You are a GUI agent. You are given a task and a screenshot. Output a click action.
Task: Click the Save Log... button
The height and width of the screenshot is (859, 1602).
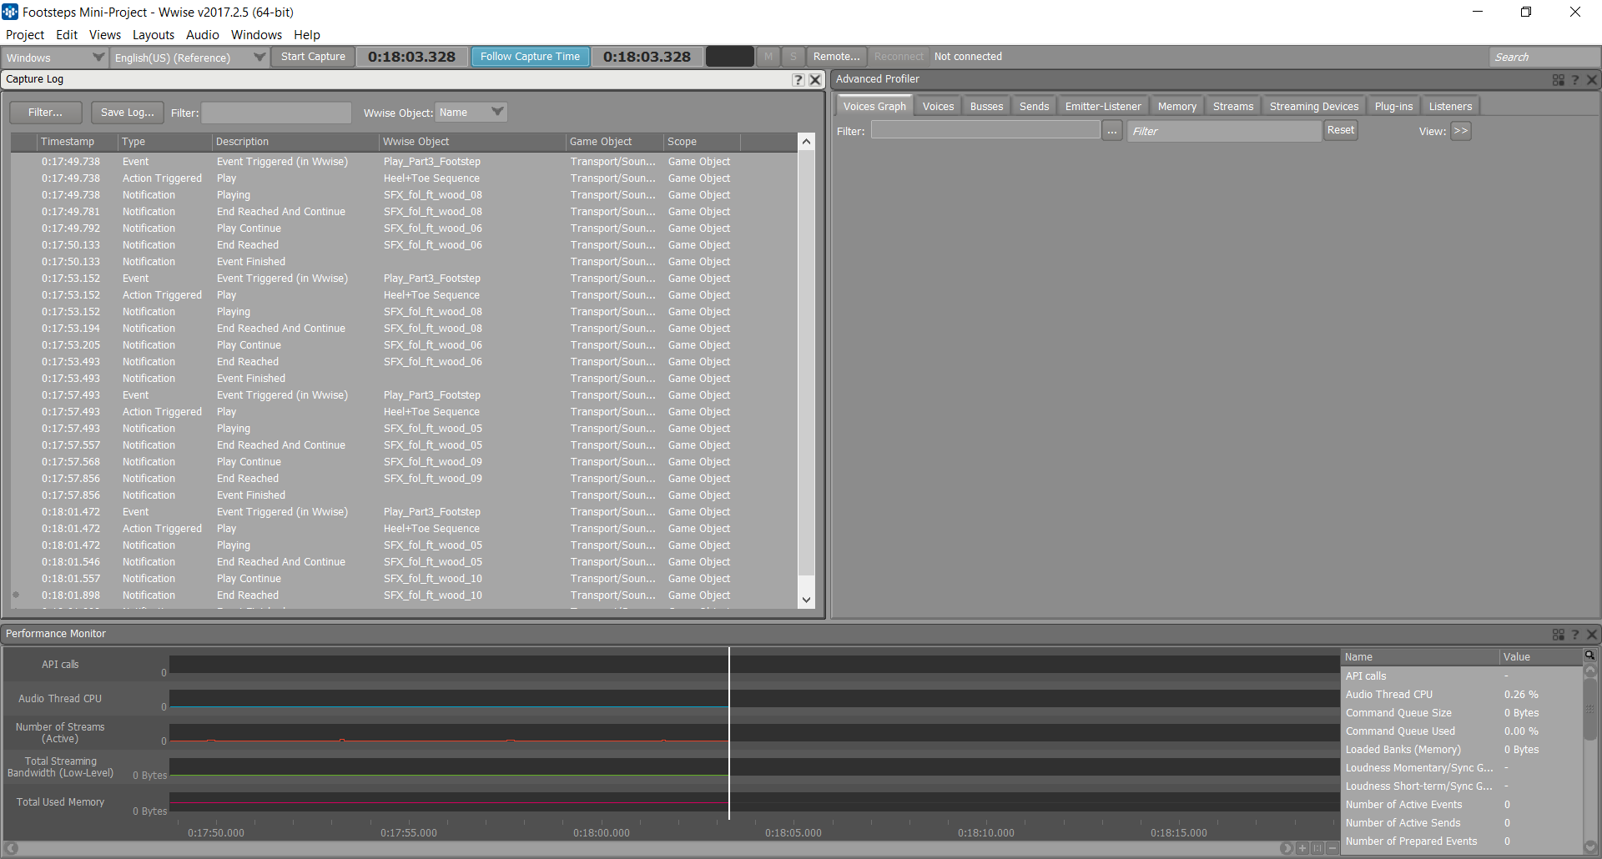coord(128,113)
